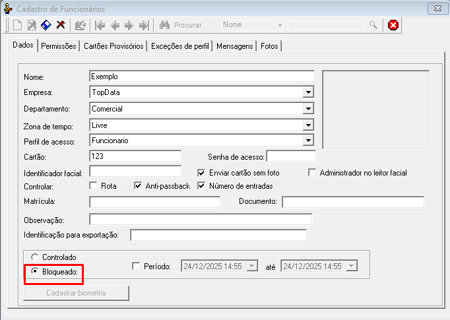This screenshot has height=320, width=450.
Task: Switch to the Permissões tab
Action: click(58, 47)
